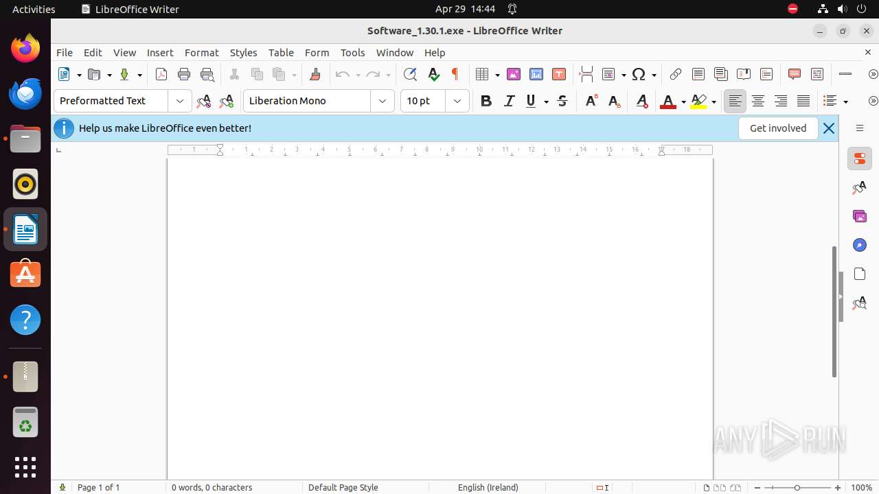Expand the Paragraph Style dropdown

tap(180, 101)
